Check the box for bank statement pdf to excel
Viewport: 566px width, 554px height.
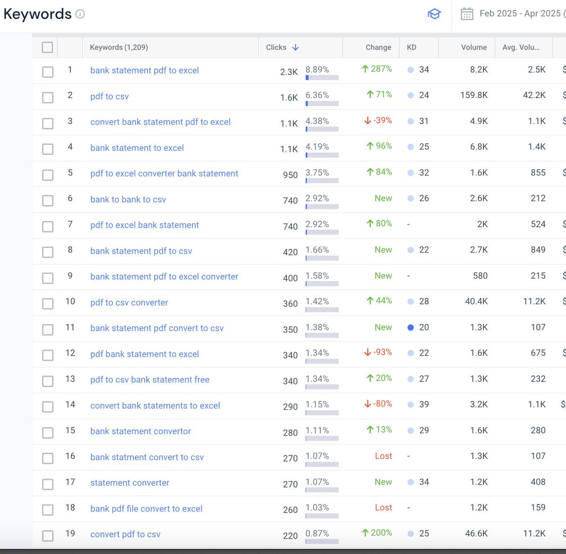48,72
